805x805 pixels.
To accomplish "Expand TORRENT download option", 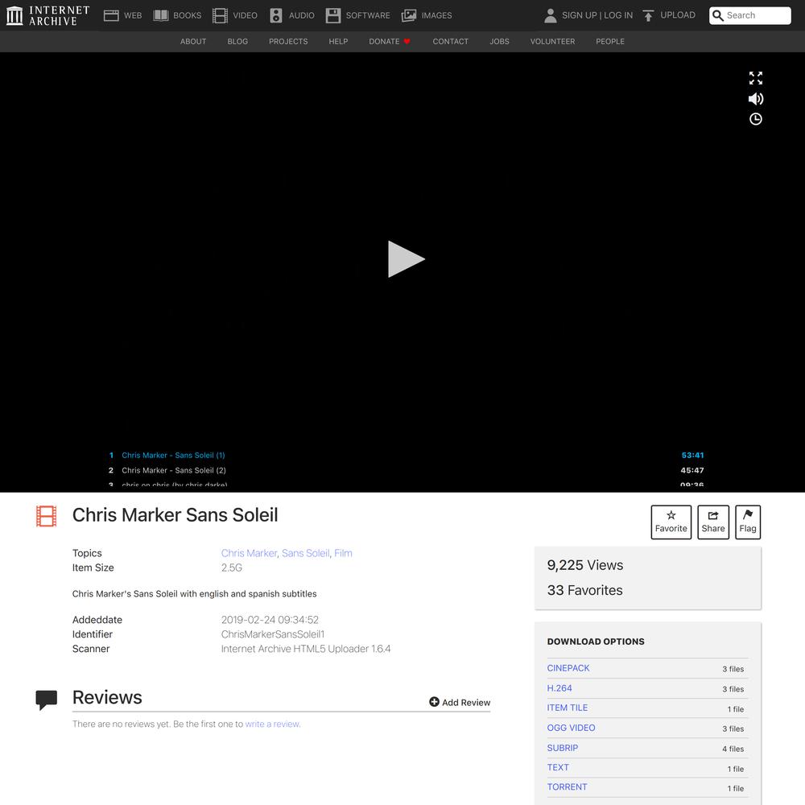I will pos(567,786).
